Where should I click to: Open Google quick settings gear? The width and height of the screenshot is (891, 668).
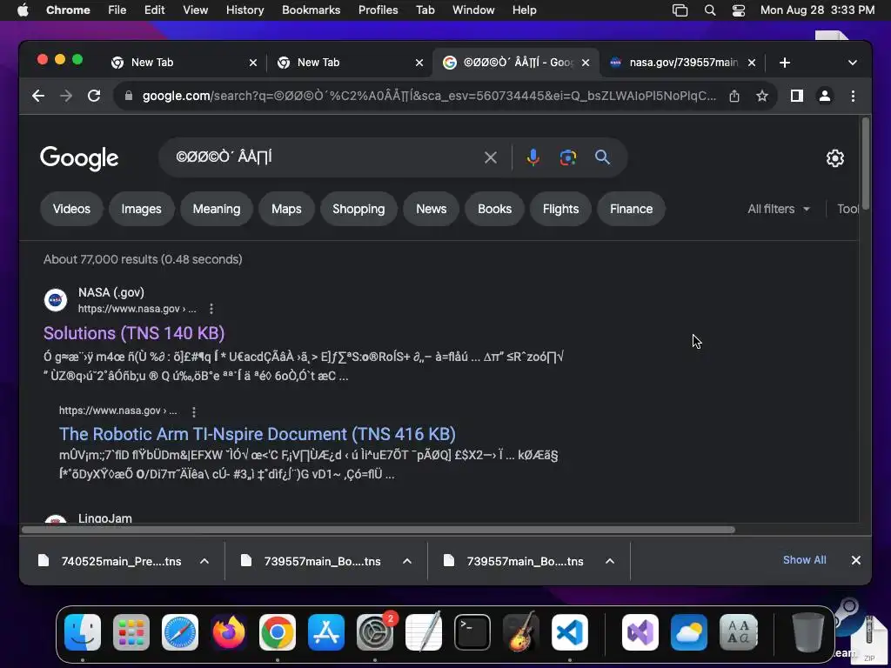click(x=834, y=158)
